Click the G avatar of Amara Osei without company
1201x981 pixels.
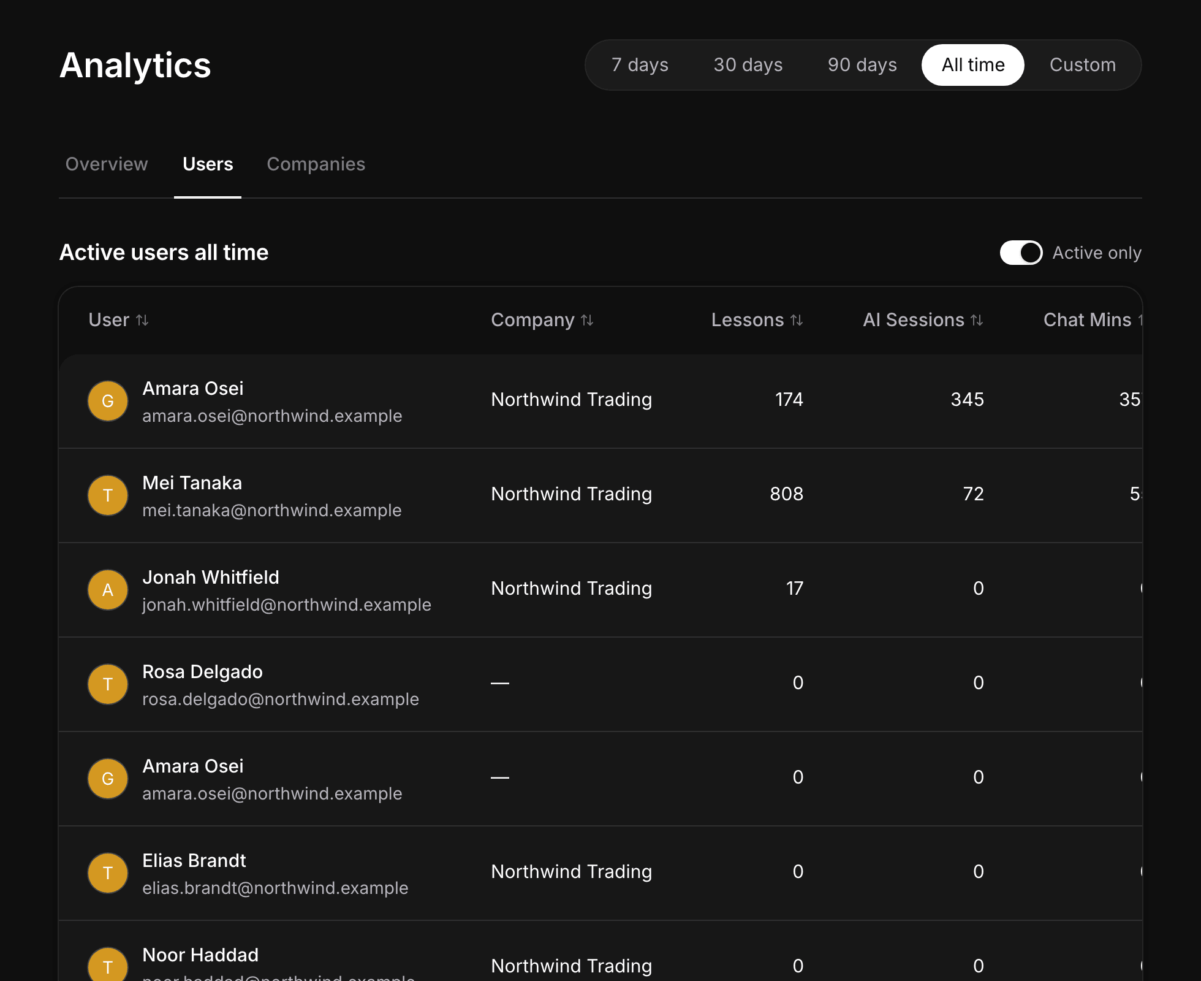coord(108,779)
